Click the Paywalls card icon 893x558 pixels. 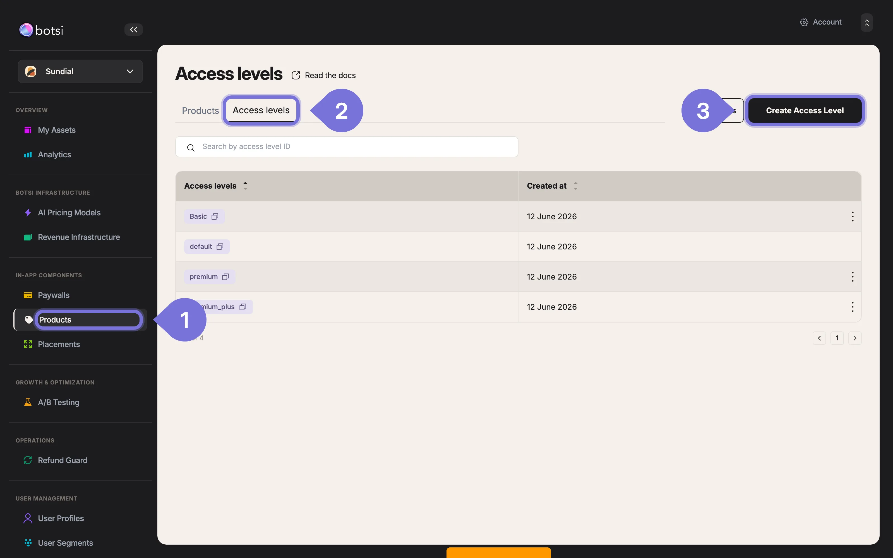(28, 295)
